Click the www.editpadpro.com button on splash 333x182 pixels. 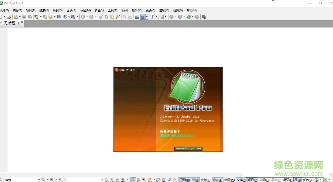point(189,148)
